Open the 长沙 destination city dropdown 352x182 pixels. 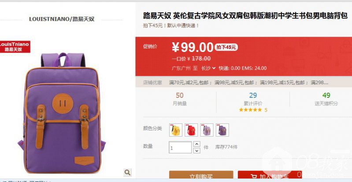click(x=208, y=68)
